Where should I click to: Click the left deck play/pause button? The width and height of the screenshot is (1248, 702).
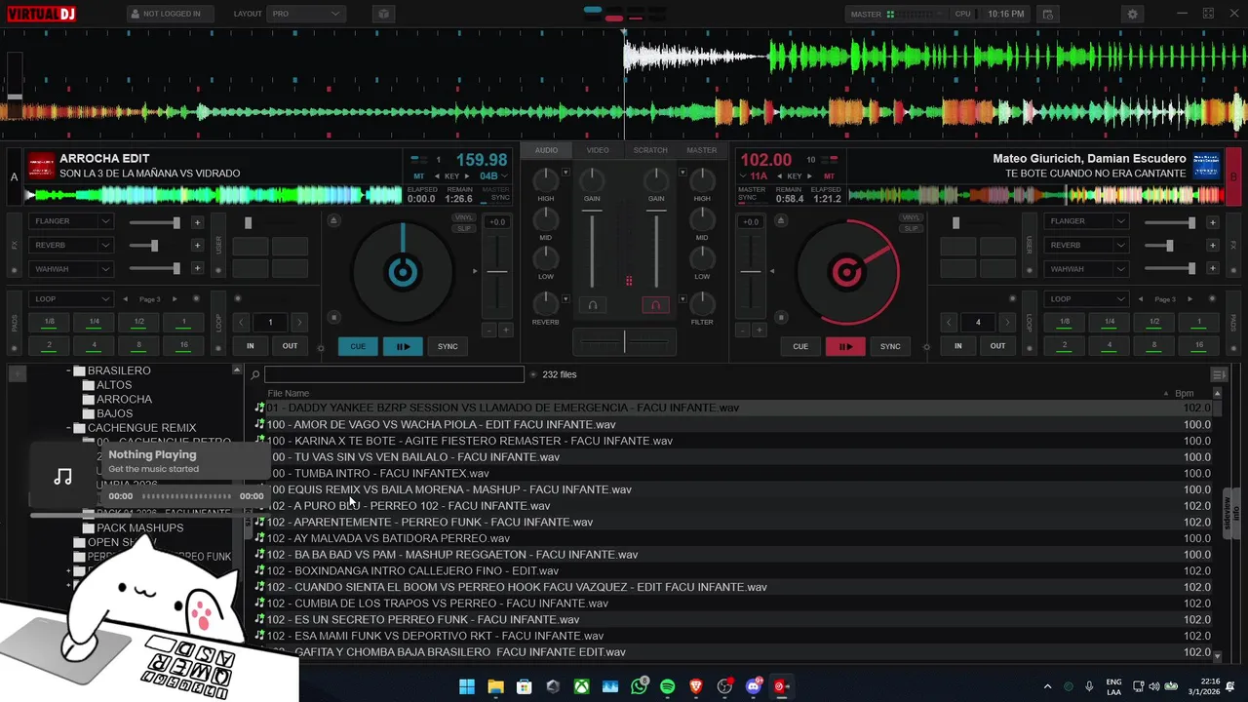click(x=403, y=346)
